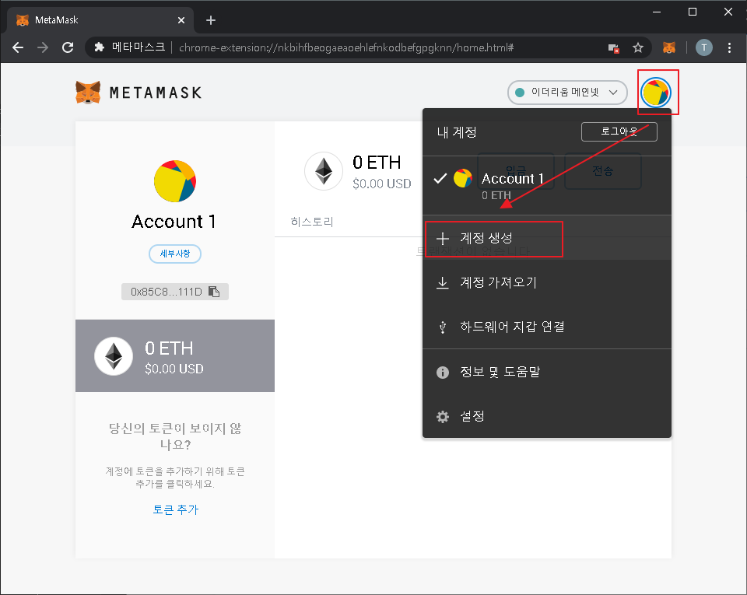Minimize the Chrome window
The width and height of the screenshot is (747, 595).
coord(657,12)
